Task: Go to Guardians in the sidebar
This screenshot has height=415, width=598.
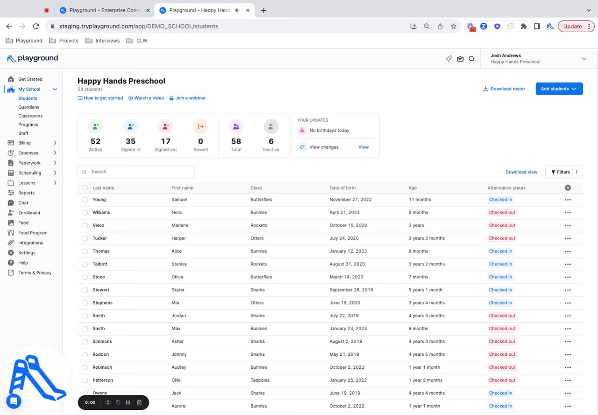Action: coord(28,107)
